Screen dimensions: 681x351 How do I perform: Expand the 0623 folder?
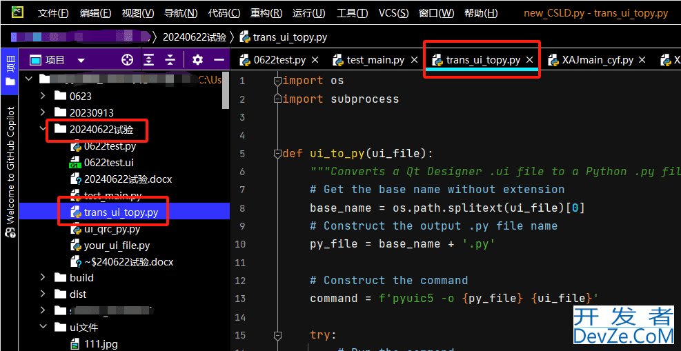(43, 95)
